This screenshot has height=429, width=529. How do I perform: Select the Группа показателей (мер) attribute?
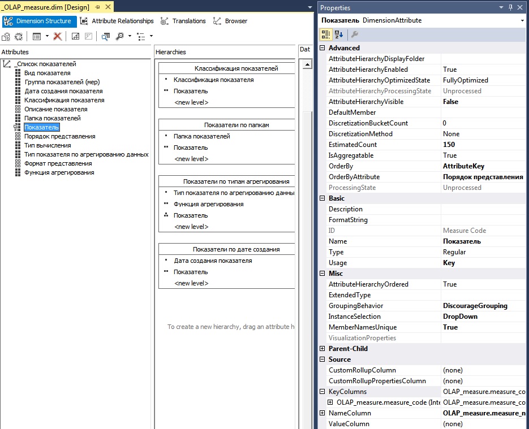tap(62, 82)
